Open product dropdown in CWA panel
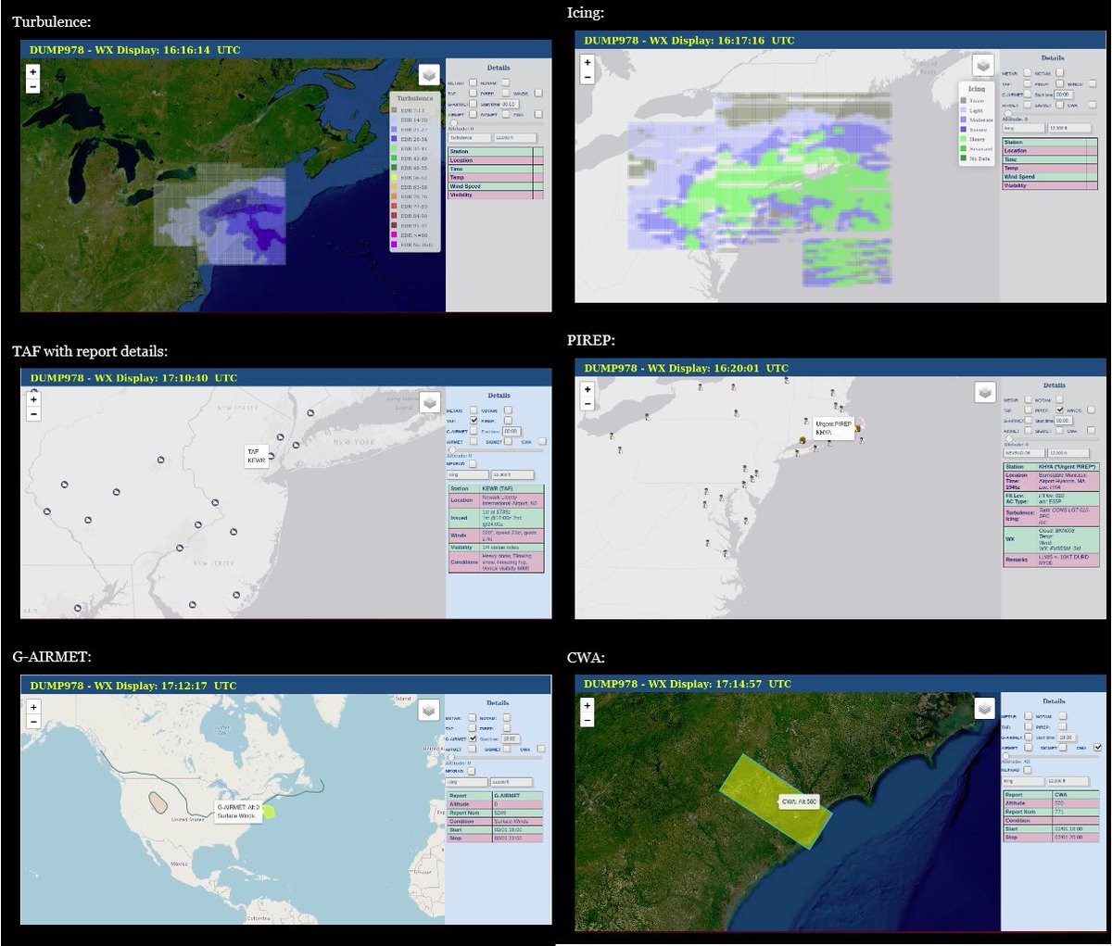This screenshot has width=1112, height=946. pos(1023,781)
